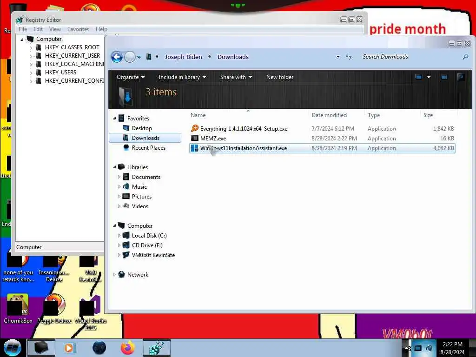Open Visual Studio 2015 desktop shortcut
The height and width of the screenshot is (357, 476).
91,313
